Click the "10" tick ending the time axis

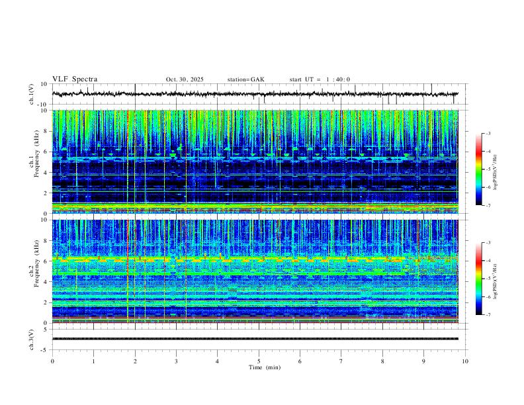(x=465, y=361)
